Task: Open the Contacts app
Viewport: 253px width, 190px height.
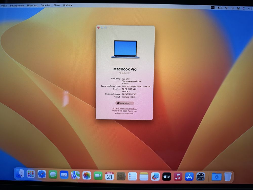Action: pyautogui.click(x=121, y=176)
